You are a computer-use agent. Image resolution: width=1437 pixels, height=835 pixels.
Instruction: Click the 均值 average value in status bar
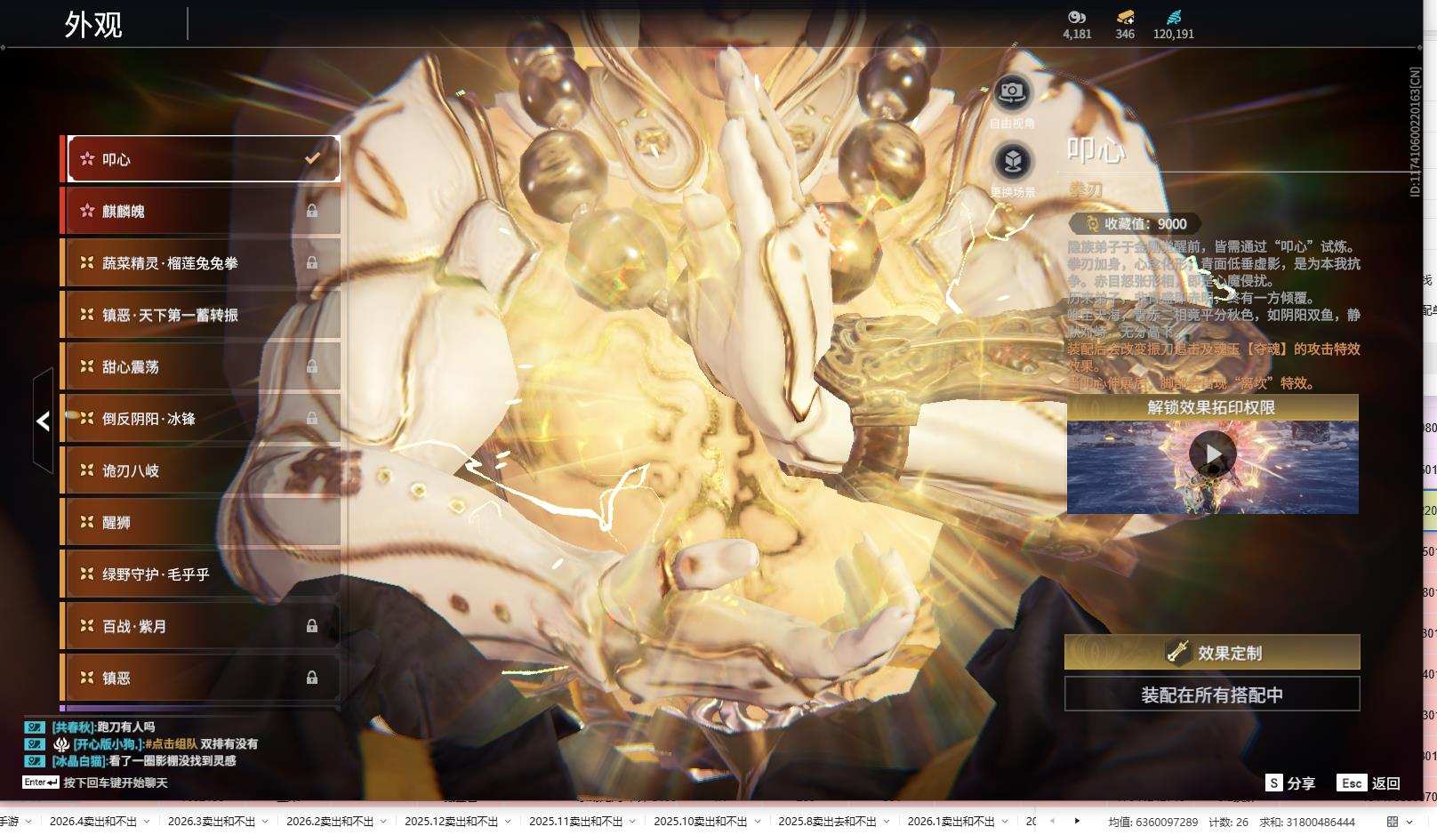coord(1153,822)
